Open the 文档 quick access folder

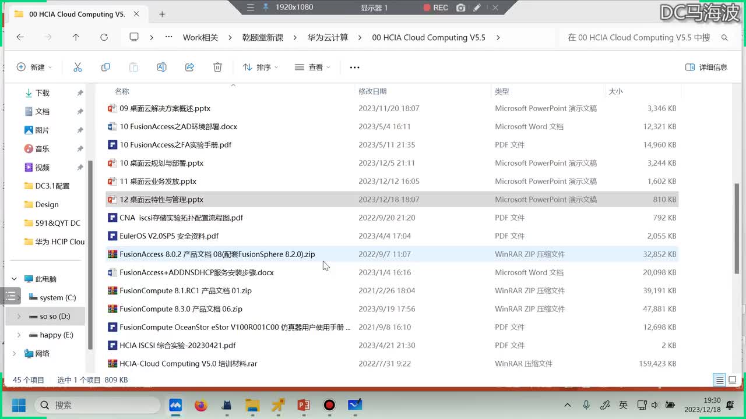[x=43, y=112]
